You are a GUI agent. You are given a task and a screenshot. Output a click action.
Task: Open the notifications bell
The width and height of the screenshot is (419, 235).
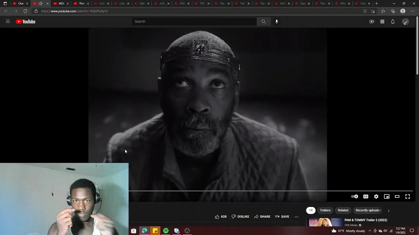(393, 22)
